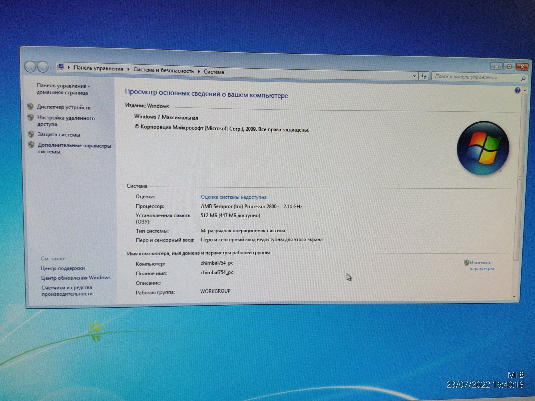Click the Windows logo image
The height and width of the screenshot is (401, 535).
(483, 148)
